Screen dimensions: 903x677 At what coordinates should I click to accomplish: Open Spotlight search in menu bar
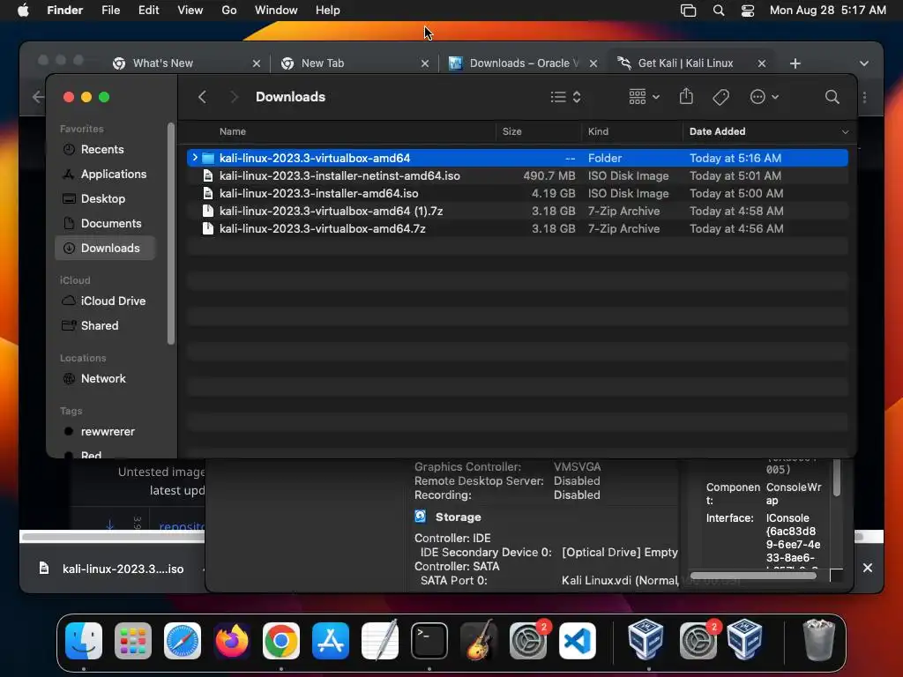[718, 11]
